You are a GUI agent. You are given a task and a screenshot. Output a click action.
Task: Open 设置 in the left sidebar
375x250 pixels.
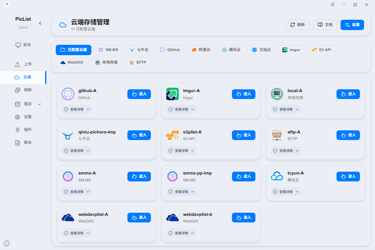(x=23, y=117)
